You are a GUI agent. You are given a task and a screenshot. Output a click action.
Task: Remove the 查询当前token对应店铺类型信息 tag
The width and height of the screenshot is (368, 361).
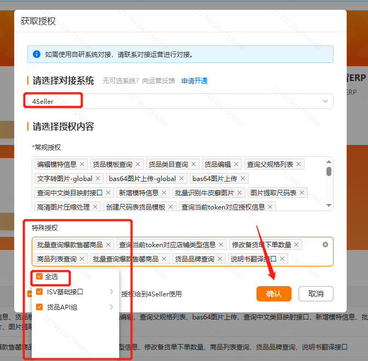221,245
